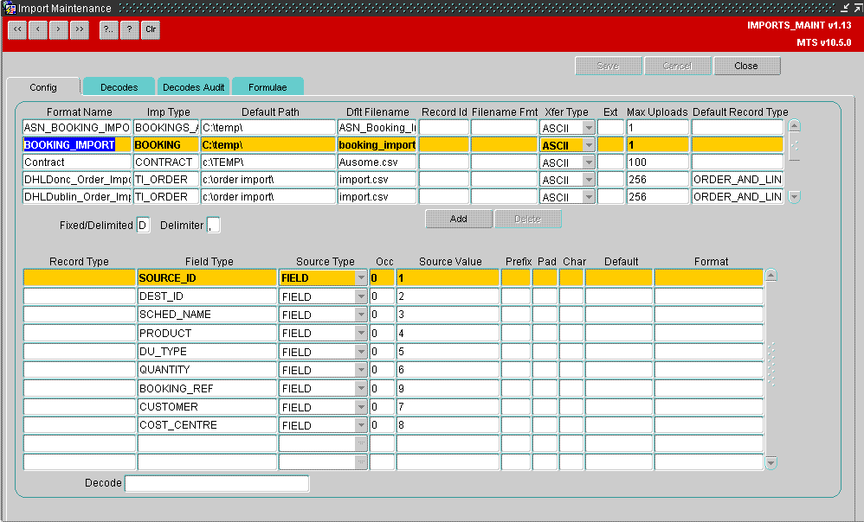Click the ?.. enter query toolbar button
864x522 pixels.
108,29
